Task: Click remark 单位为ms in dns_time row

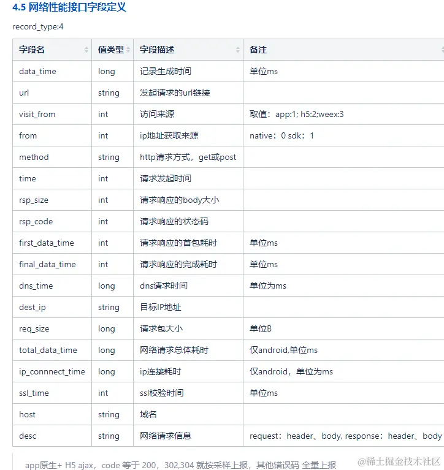Action: (267, 286)
